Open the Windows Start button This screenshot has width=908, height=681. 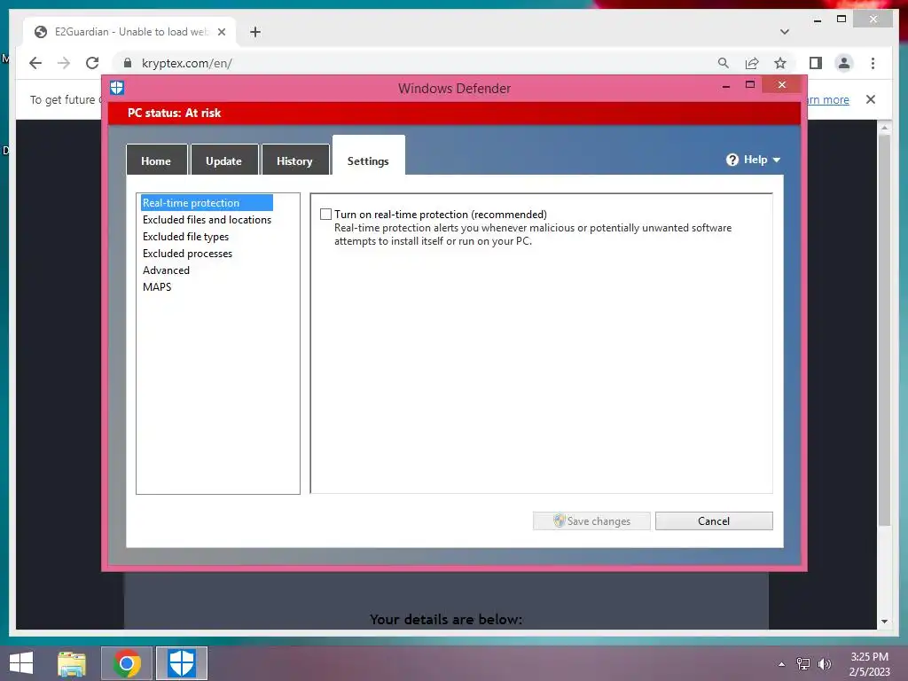point(21,663)
